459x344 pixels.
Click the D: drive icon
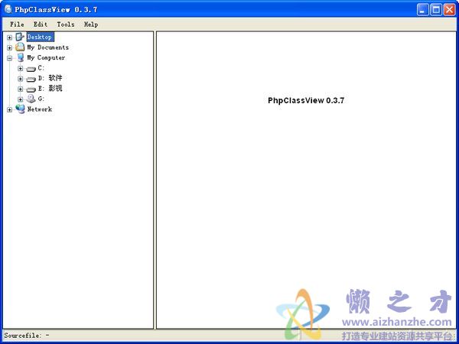tap(31, 80)
